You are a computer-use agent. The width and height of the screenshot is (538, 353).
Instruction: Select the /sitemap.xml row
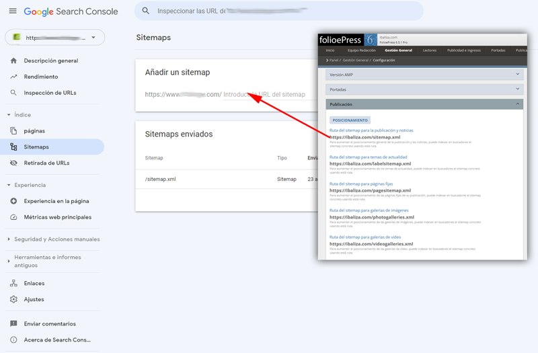(x=227, y=179)
